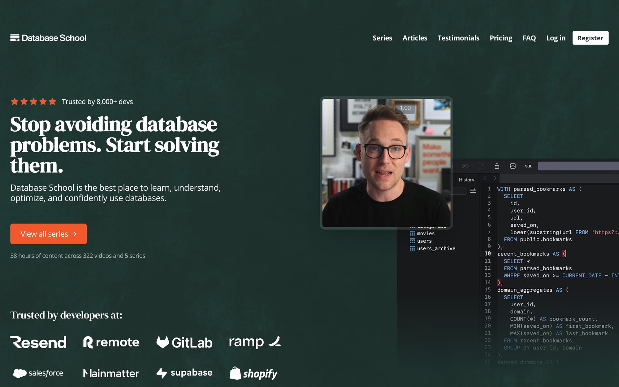Click the users_archive table icon
The width and height of the screenshot is (619, 387).
[x=412, y=248]
